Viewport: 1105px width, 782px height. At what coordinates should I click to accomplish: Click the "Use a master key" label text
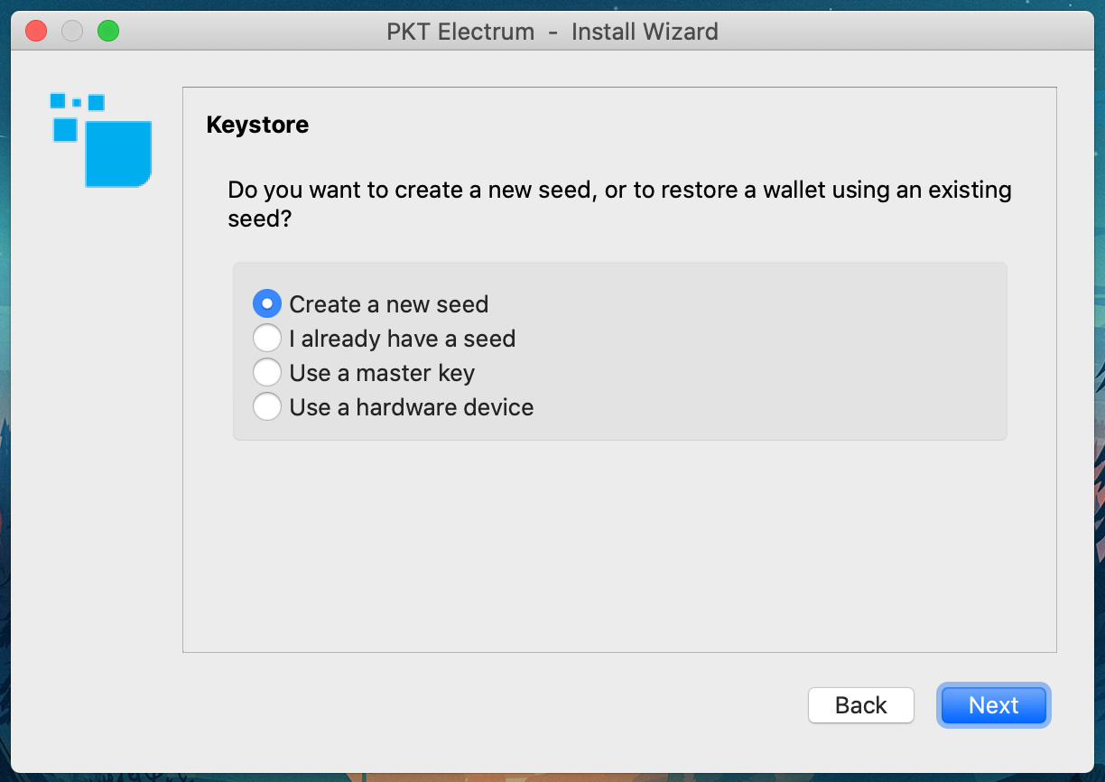pyautogui.click(x=381, y=373)
